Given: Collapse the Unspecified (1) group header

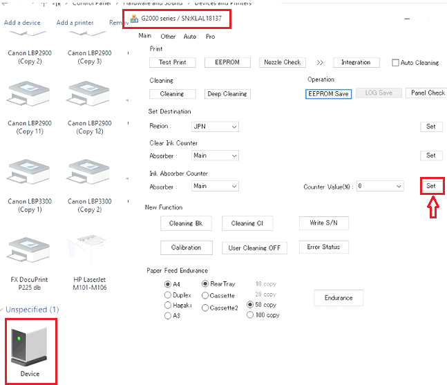Looking at the screenshot, I should [32, 310].
